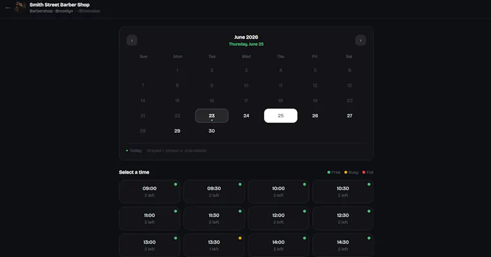This screenshot has width=491, height=257.
Task: Go to the next month
Action: pyautogui.click(x=360, y=40)
